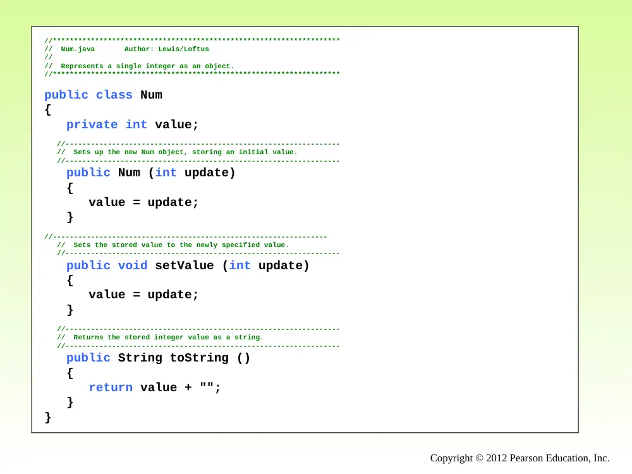The image size is (632, 474).
Task: Click the 'Sets up the new Num object' comment
Action: [x=185, y=152]
